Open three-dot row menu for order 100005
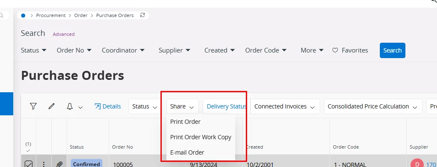 point(44,164)
